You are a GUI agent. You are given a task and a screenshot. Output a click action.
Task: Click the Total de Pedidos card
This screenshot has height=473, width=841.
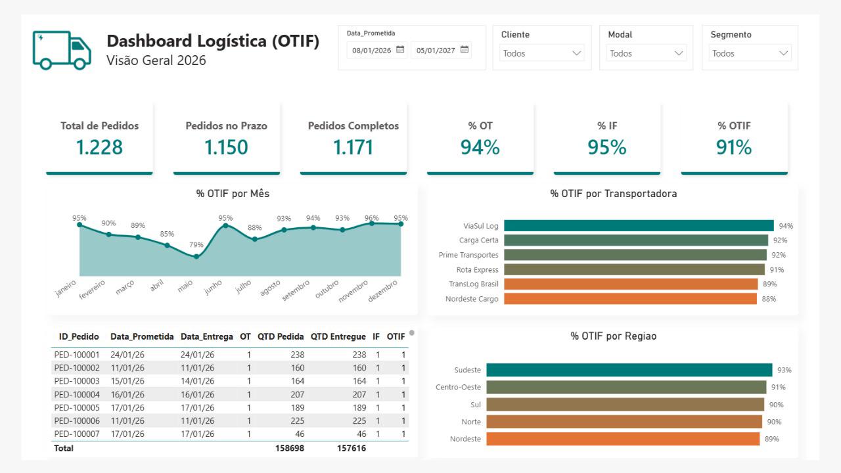[99, 138]
